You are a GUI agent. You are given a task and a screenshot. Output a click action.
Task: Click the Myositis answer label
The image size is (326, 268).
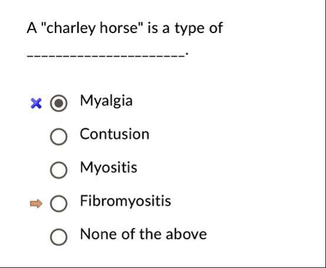[109, 168]
